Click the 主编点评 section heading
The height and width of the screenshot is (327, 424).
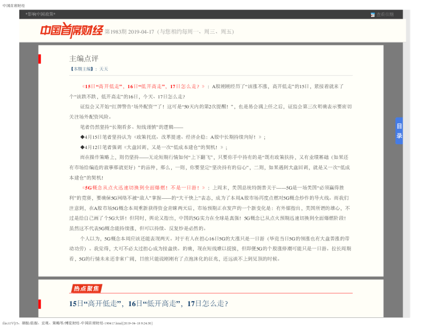(x=84, y=59)
